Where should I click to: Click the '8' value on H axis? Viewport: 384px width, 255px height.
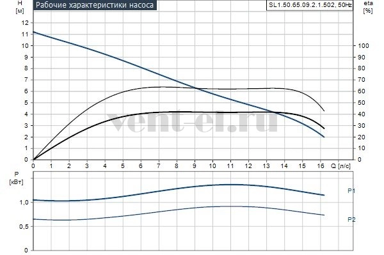tap(26, 68)
